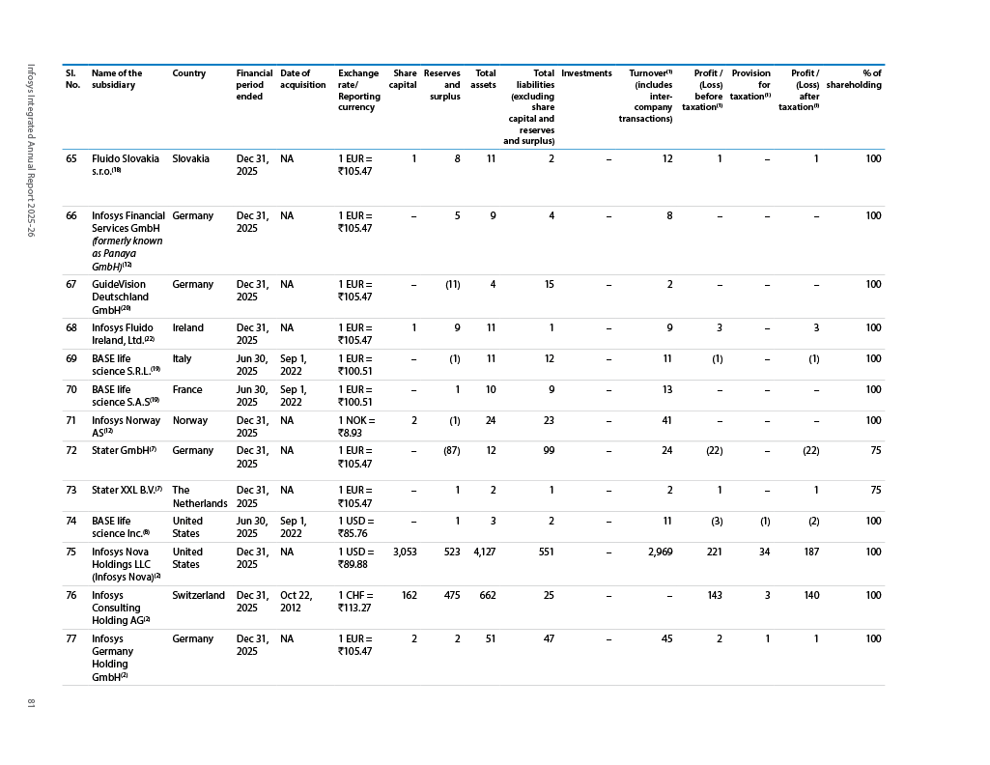
Task: Click country 'France' in row 70
Action: [x=187, y=389]
